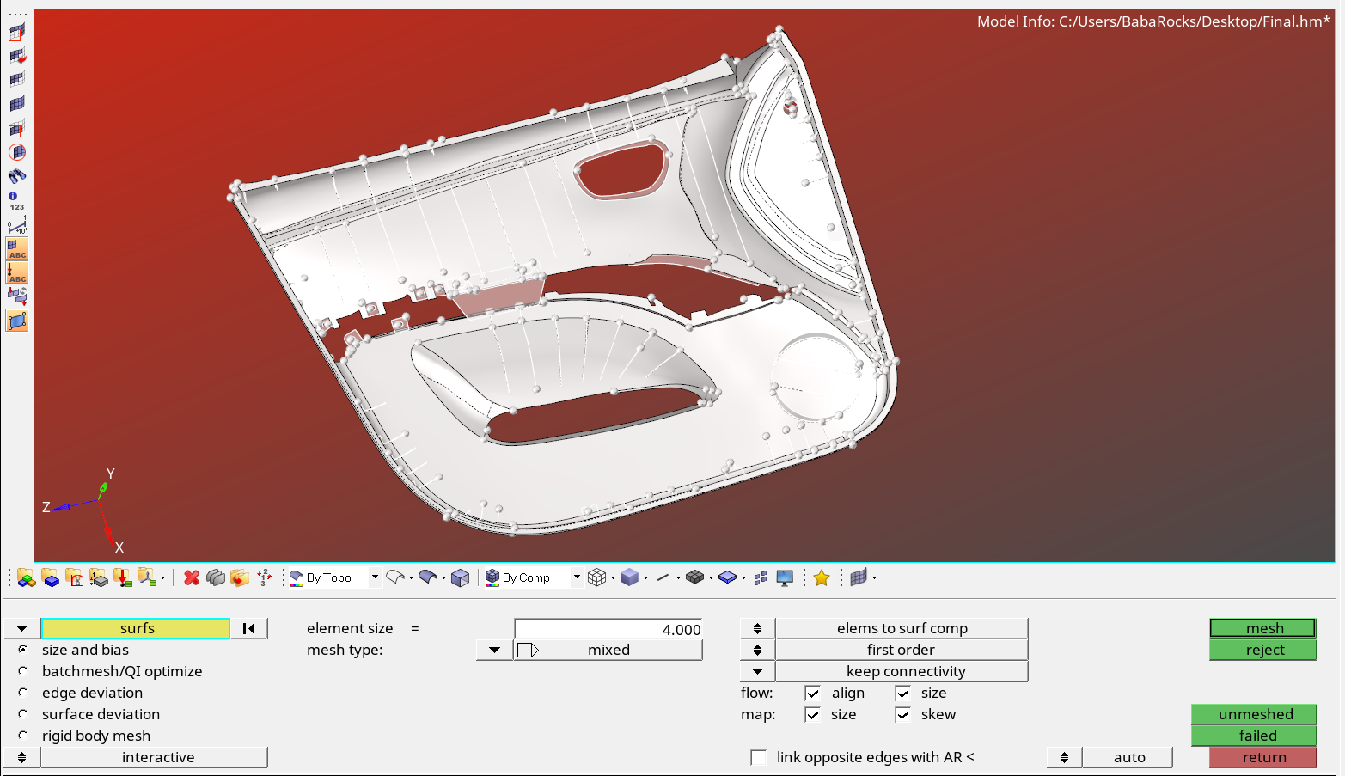Disable the skew map checkbox

click(x=903, y=714)
